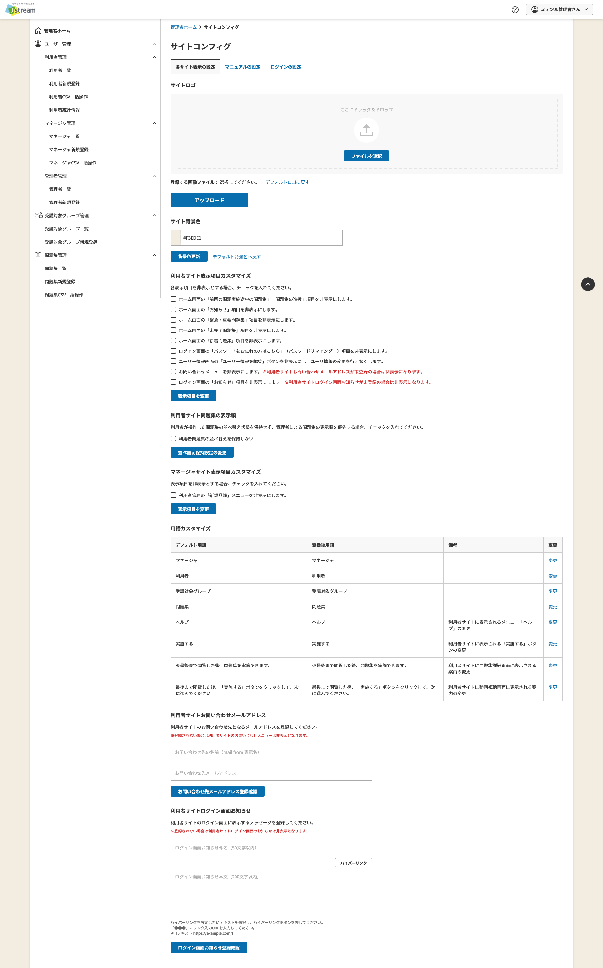
Task: Click the site background color swatch
Action: (176, 238)
